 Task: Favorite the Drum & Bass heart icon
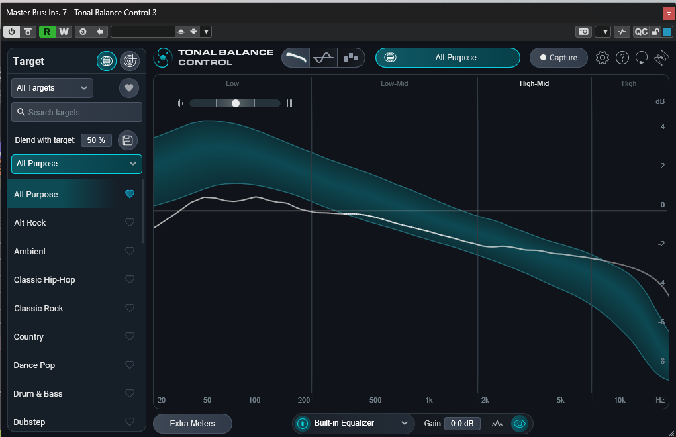(x=130, y=393)
